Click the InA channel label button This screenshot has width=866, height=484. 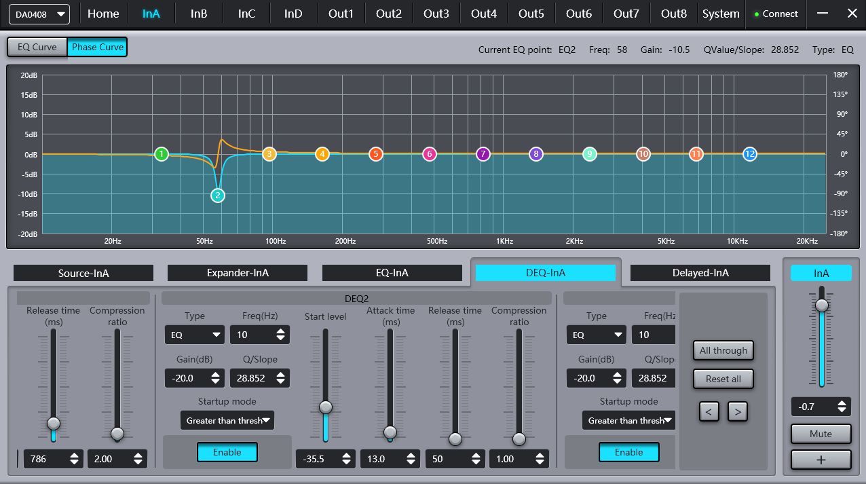(821, 273)
